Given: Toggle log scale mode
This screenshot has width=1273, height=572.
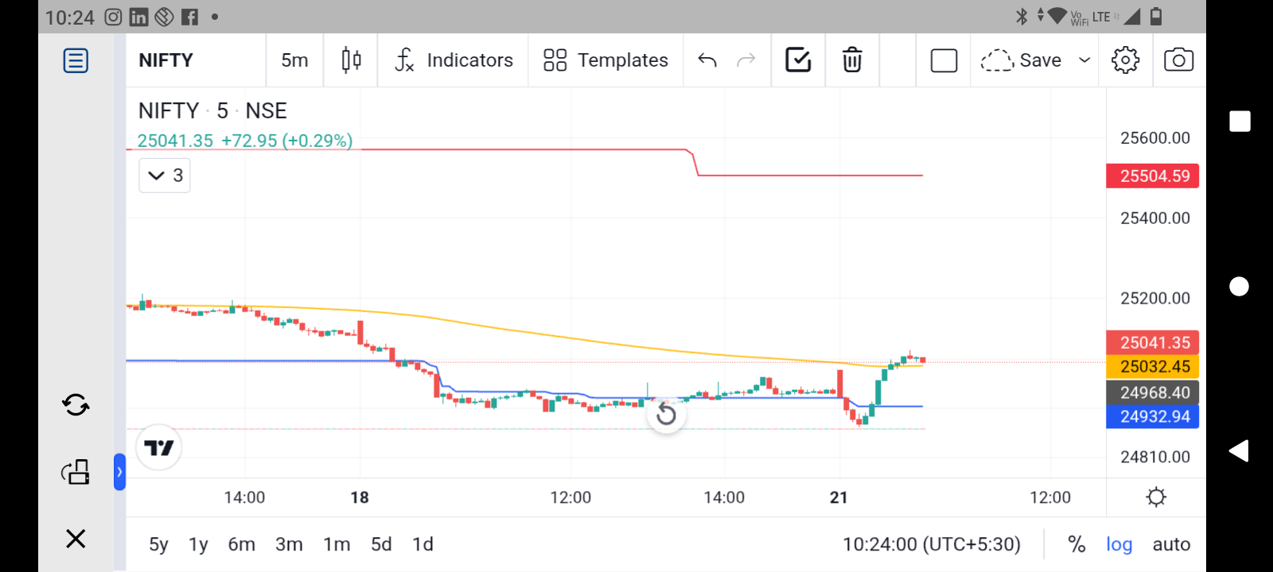Looking at the screenshot, I should coord(1119,544).
